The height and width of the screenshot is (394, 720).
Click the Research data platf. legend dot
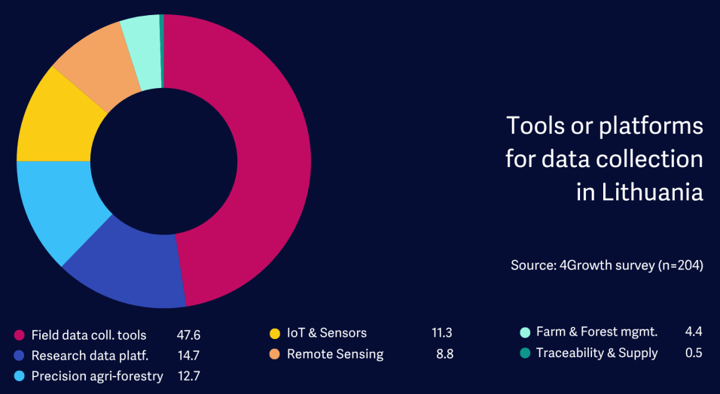point(20,355)
